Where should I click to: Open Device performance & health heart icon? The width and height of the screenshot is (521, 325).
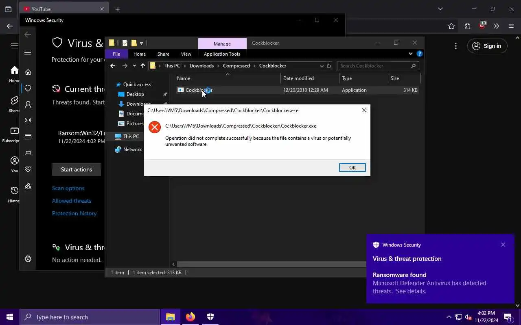tap(28, 169)
